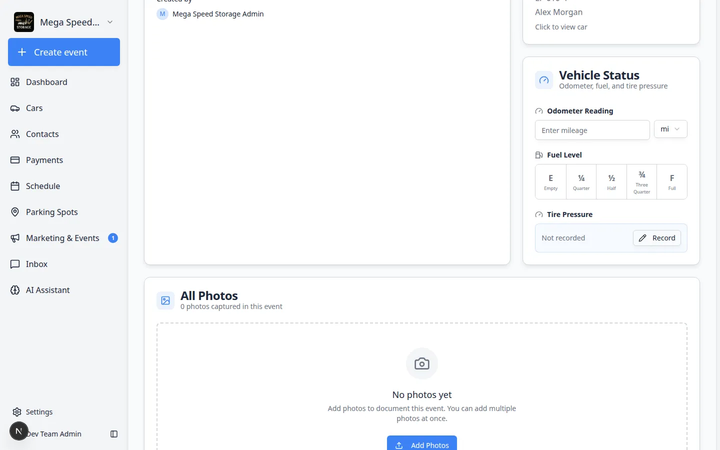720x450 pixels.
Task: Open the AI Assistant
Action: [x=64, y=290]
